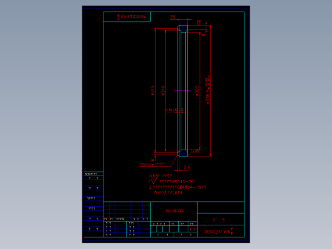
Task: Select the 1Cr18Ni9Ti material text
Action: click(174, 211)
